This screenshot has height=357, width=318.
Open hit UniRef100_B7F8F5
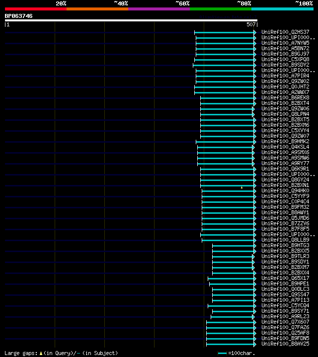coord(285,229)
